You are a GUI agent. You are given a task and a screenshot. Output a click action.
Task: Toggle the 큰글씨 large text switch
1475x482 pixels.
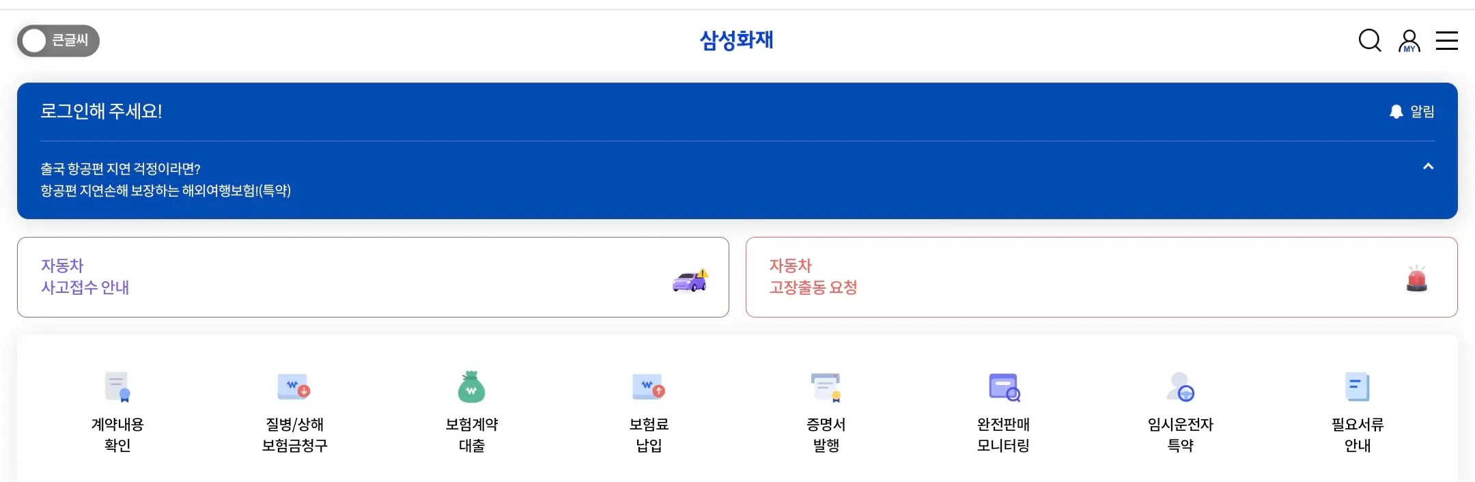[x=58, y=41]
